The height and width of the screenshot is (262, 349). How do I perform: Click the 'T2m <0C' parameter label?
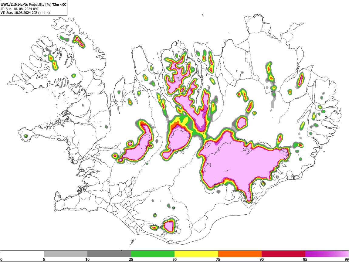coord(59,5)
